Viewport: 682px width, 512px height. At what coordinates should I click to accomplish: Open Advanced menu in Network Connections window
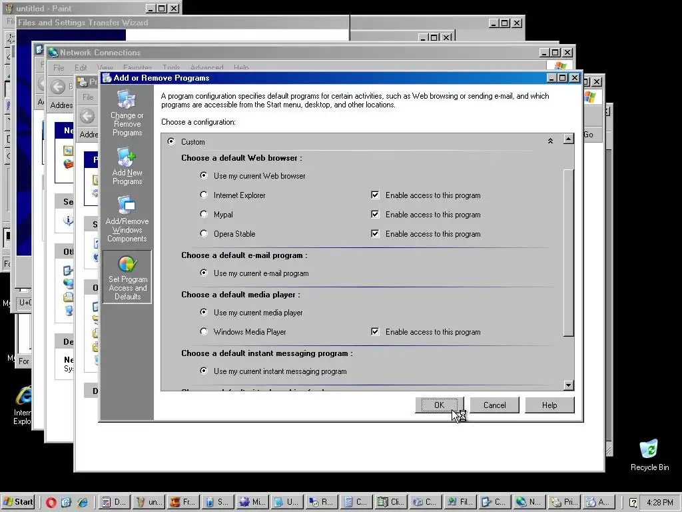click(206, 68)
